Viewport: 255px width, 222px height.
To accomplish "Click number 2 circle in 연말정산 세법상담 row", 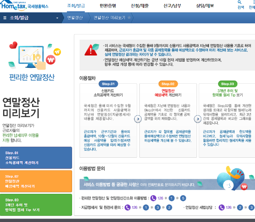I will (x=240, y=207).
